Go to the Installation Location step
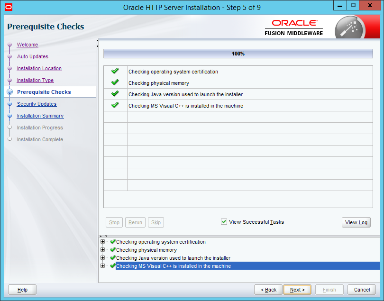384x301 pixels. tap(39, 68)
